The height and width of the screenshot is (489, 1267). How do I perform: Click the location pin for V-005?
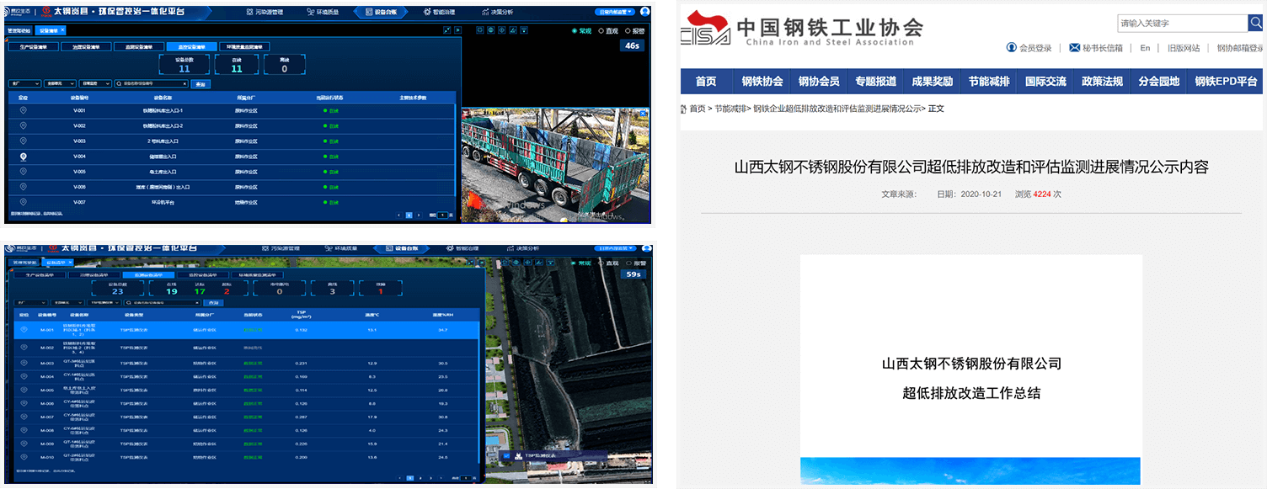point(24,172)
